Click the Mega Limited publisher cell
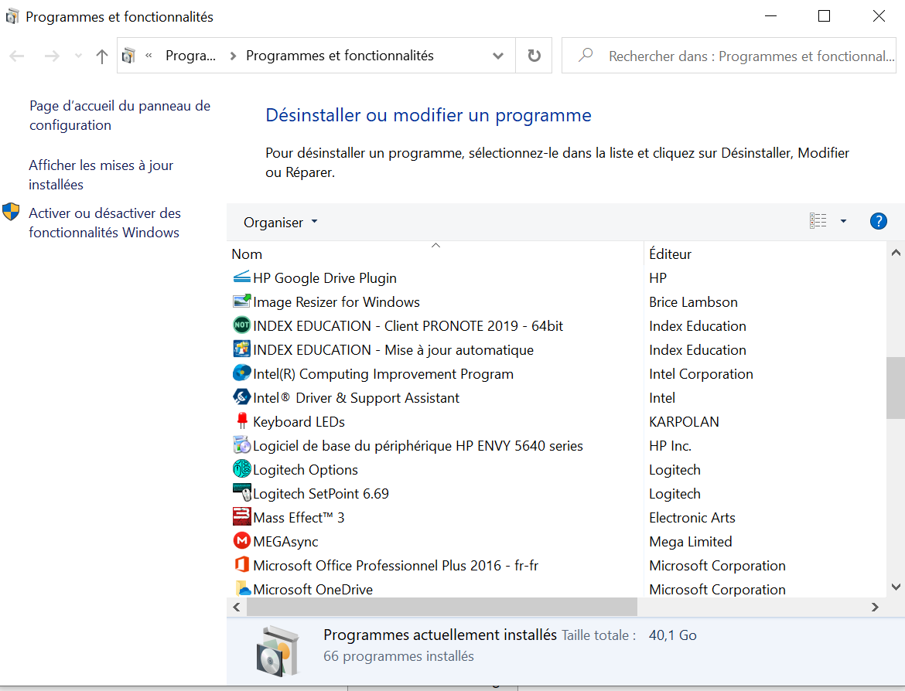 690,542
